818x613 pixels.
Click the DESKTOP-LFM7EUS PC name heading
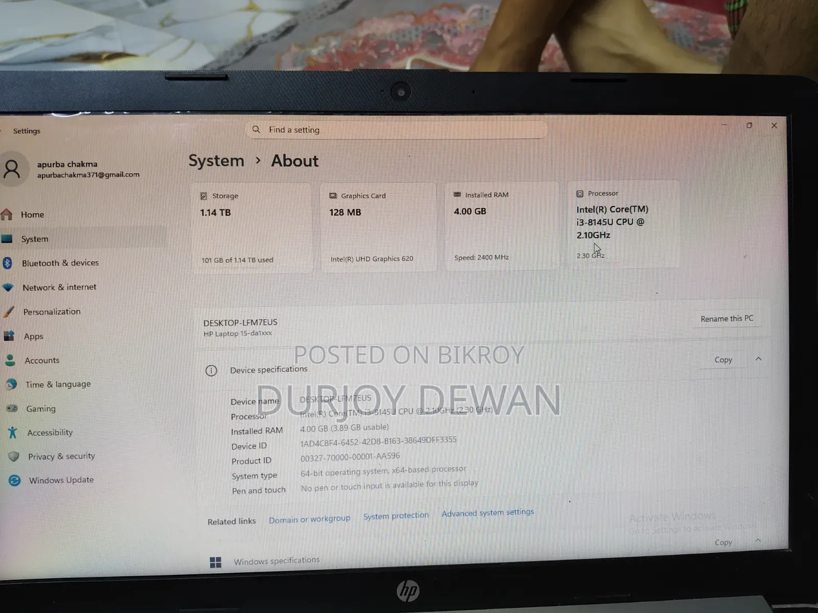(x=240, y=322)
